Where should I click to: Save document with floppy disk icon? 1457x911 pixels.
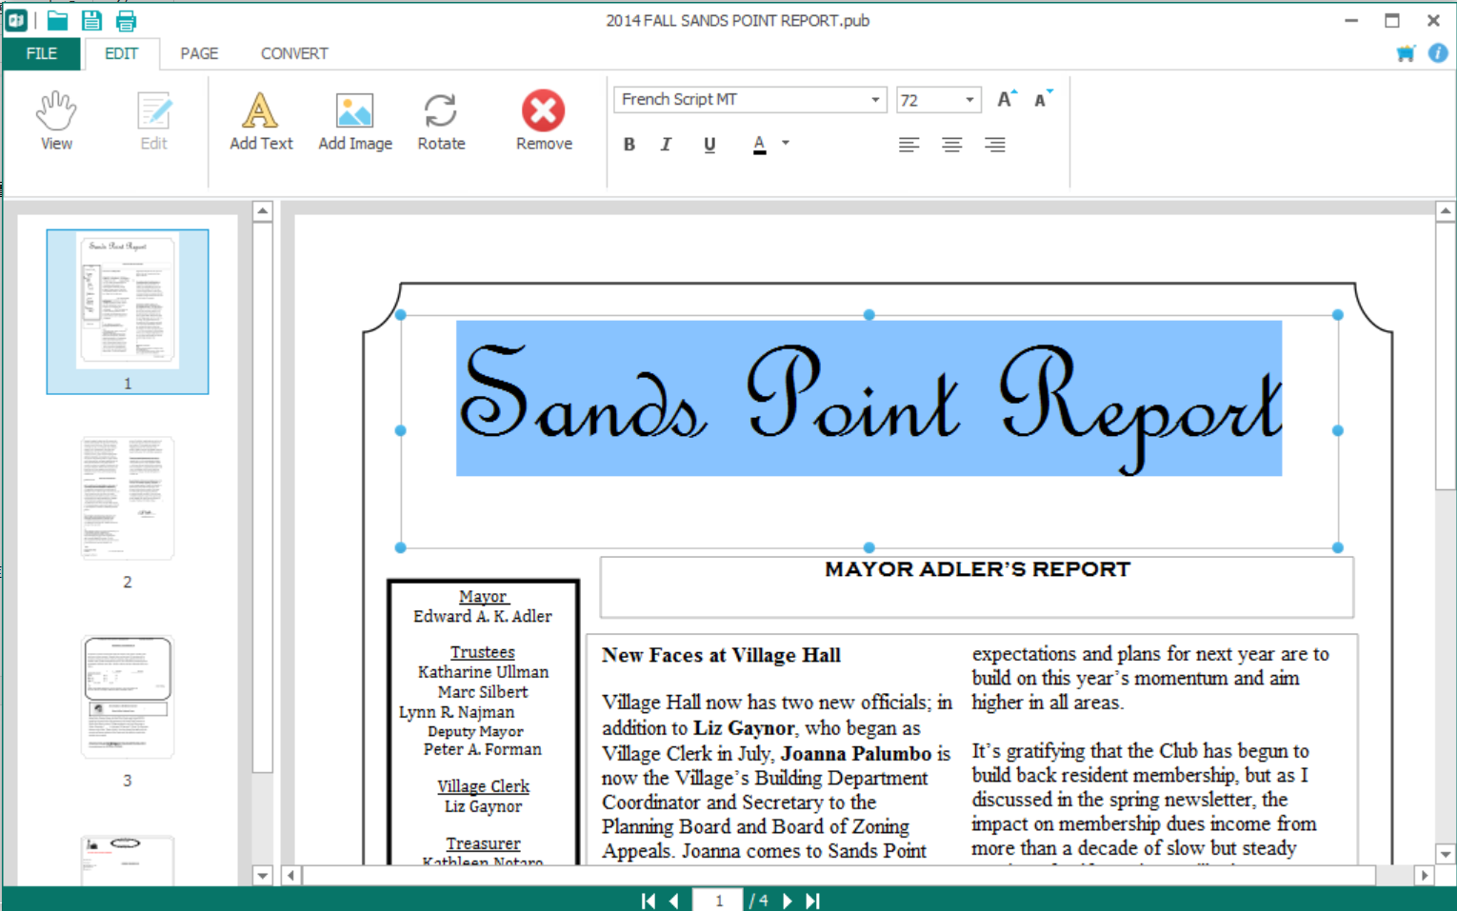pyautogui.click(x=91, y=20)
